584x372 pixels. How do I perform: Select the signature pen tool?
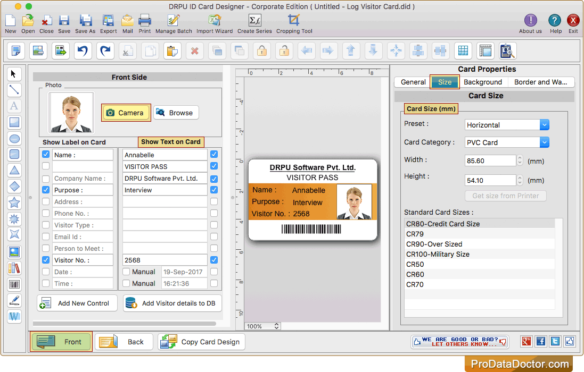point(14,301)
